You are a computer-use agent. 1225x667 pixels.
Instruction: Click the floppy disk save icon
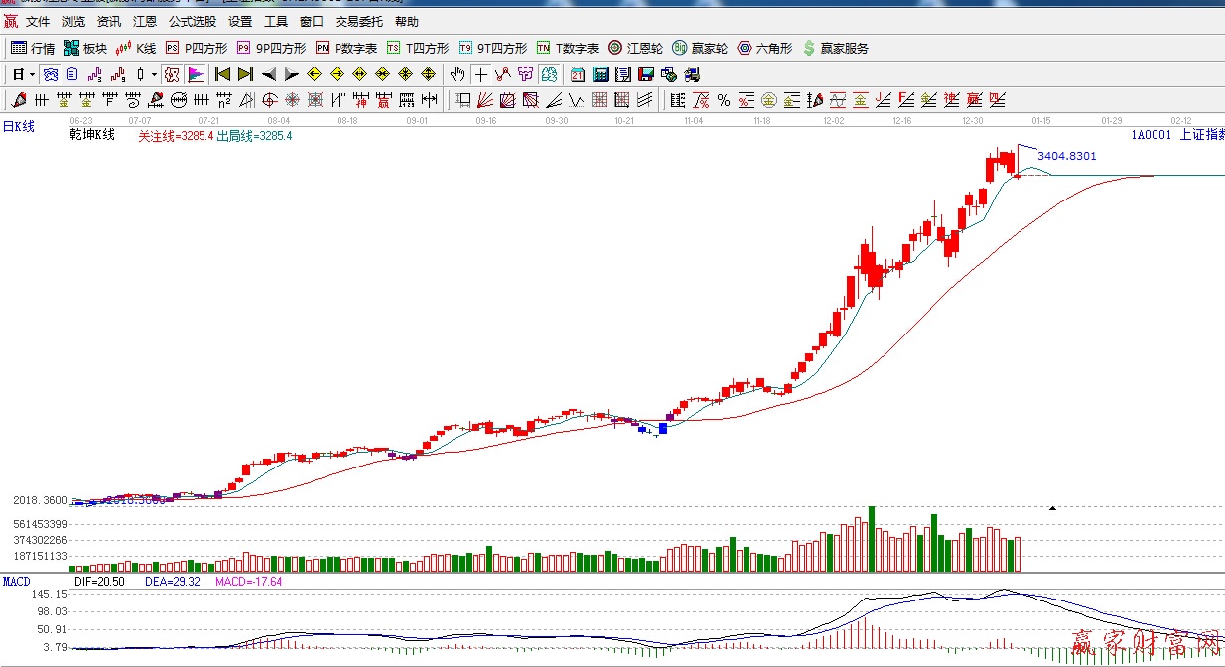[x=646, y=74]
